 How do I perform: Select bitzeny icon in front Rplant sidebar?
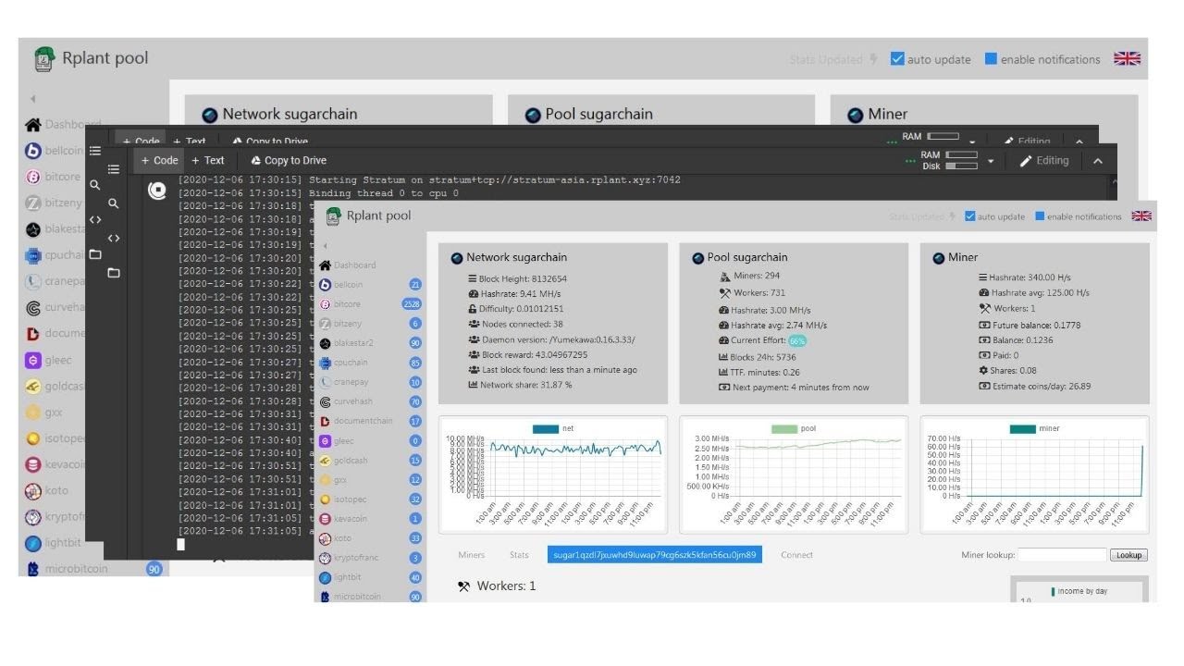click(325, 324)
